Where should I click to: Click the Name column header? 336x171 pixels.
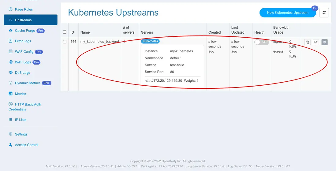85,32
